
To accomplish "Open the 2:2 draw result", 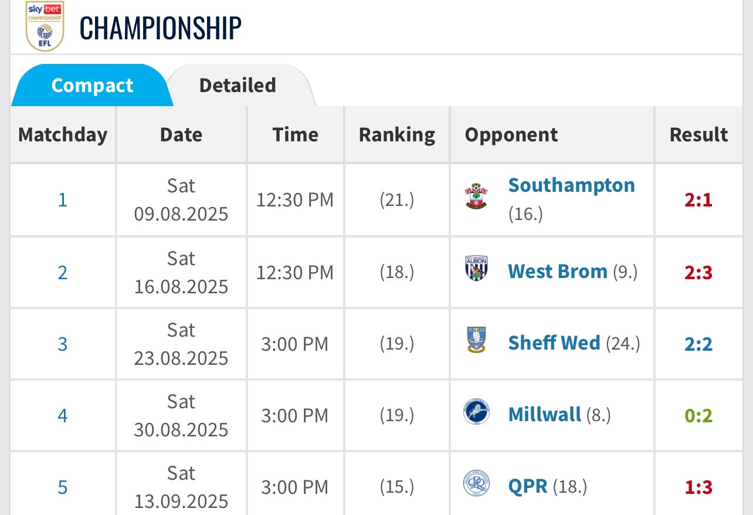I will pos(698,344).
